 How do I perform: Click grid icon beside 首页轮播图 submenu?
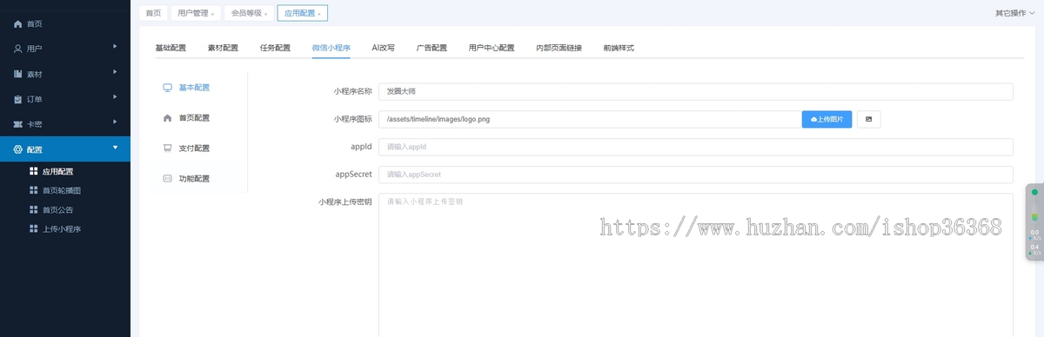[34, 190]
